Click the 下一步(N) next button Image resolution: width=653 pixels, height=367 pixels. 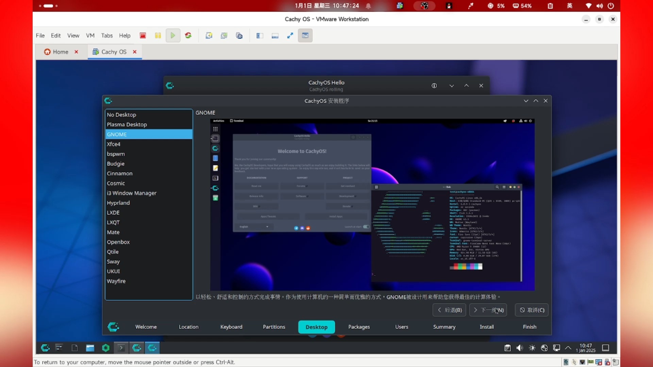(x=488, y=310)
